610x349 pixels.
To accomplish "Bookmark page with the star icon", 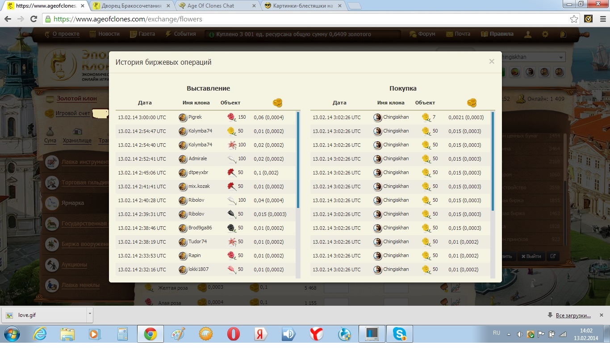I will pos(574,19).
